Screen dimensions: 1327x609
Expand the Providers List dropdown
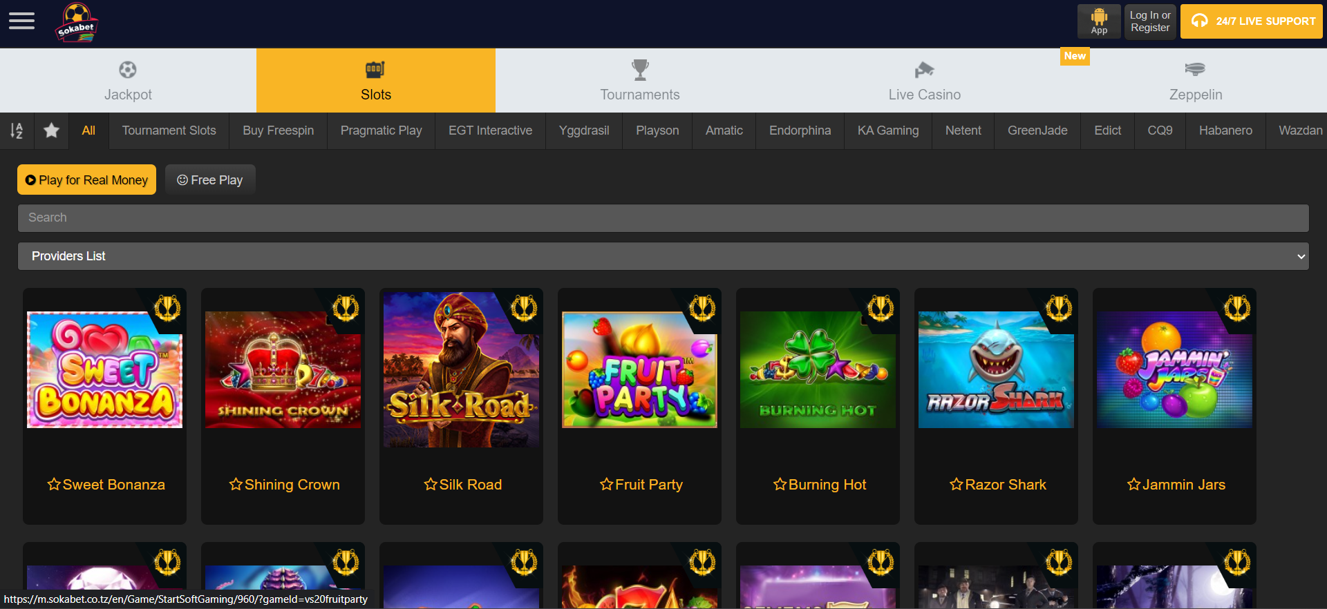point(663,256)
